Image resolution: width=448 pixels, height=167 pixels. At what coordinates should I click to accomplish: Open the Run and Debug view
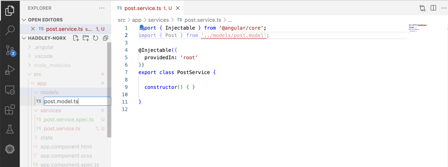[x=10, y=70]
